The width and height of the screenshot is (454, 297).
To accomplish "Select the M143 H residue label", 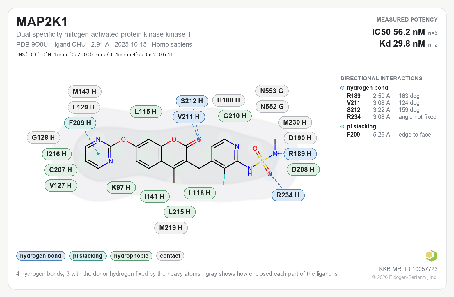I will coord(84,91).
